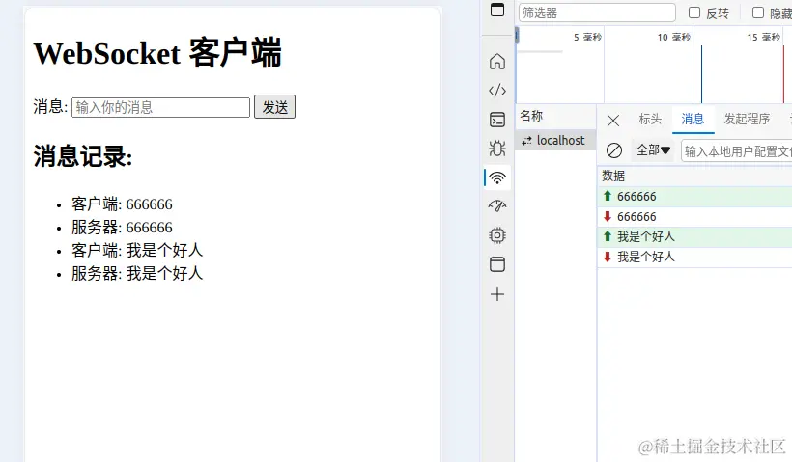Screen dimensions: 792x462
Task: Open the Elements panel code icon
Action: (497, 91)
